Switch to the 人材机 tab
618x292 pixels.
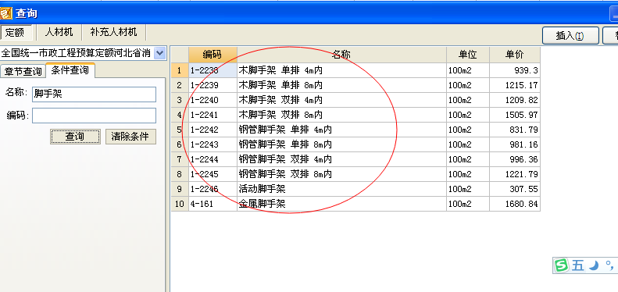[x=59, y=32]
